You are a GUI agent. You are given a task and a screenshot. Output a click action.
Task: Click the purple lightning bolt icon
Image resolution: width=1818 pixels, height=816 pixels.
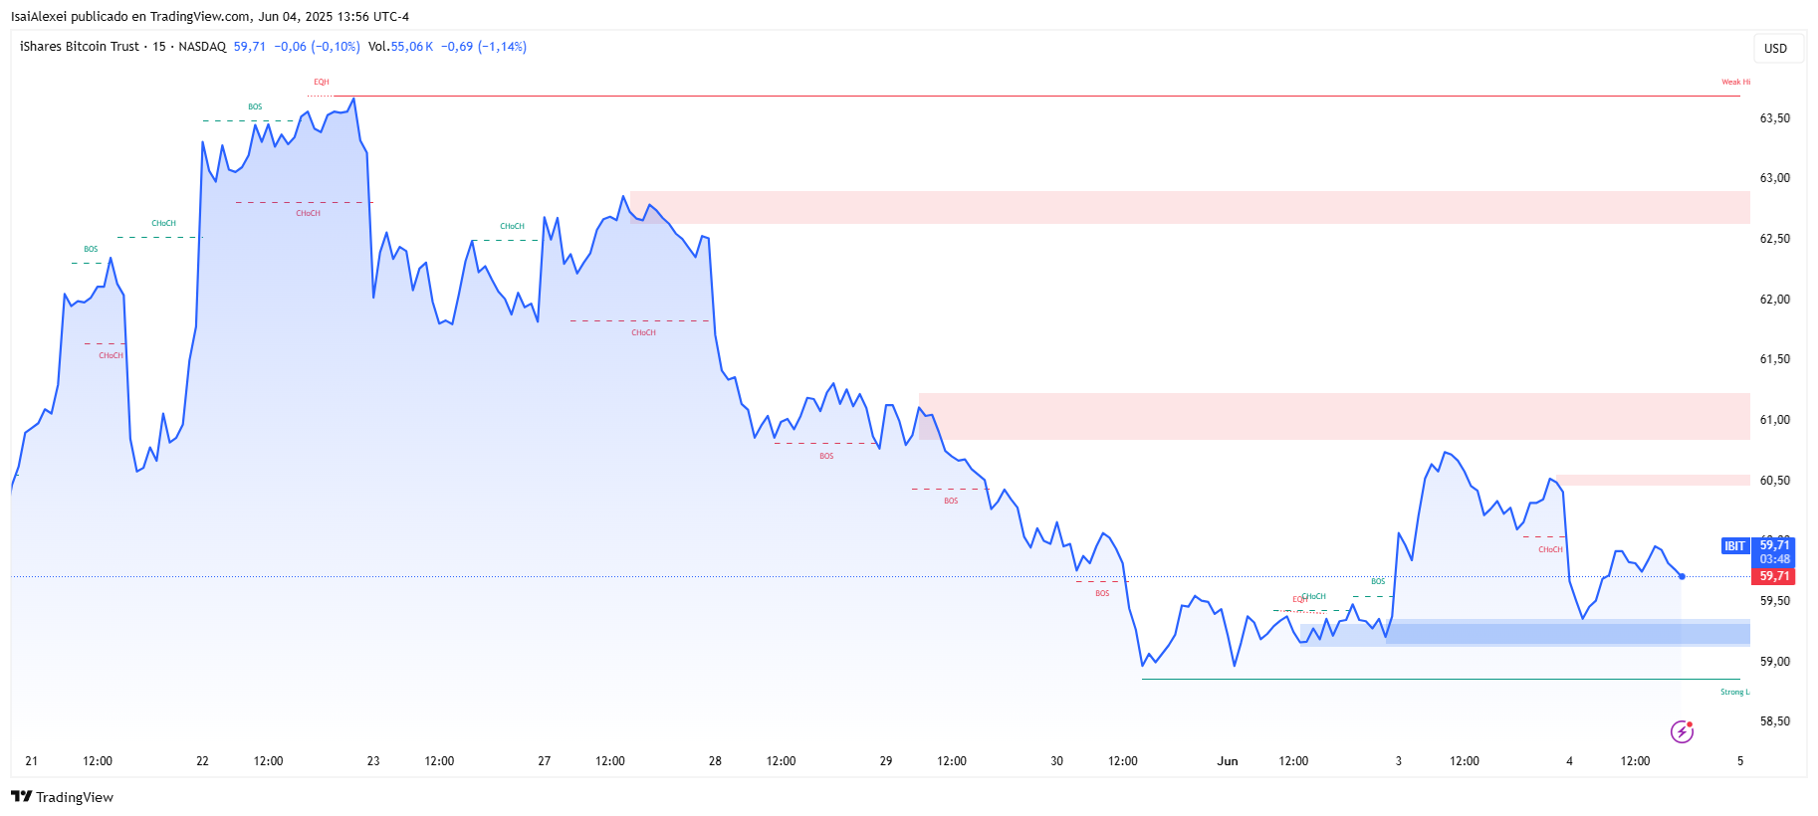[1682, 732]
